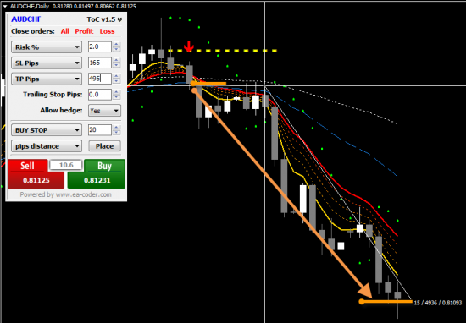This screenshot has height=323, width=466.
Task: Click the Risk value field 2.0
Action: [100, 47]
